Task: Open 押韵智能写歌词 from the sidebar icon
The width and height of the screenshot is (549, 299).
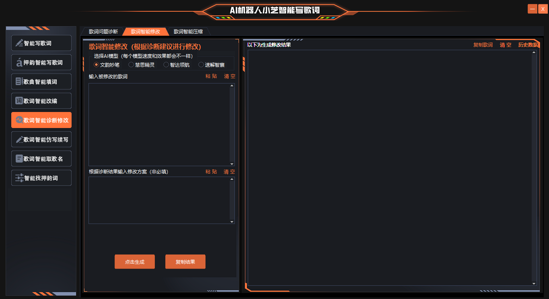Action: tap(19, 62)
